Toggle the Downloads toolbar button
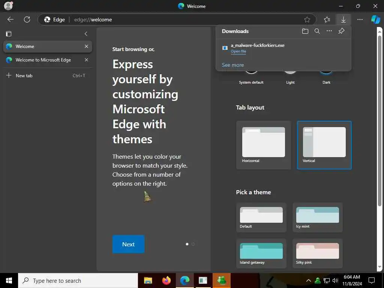The width and height of the screenshot is (384, 288). coord(343,19)
